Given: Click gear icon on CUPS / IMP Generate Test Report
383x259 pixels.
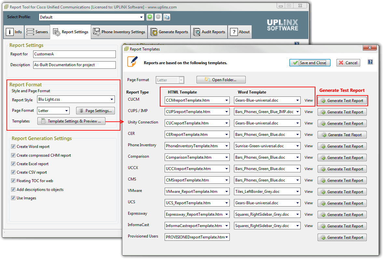Looking at the screenshot, I should [323, 112].
